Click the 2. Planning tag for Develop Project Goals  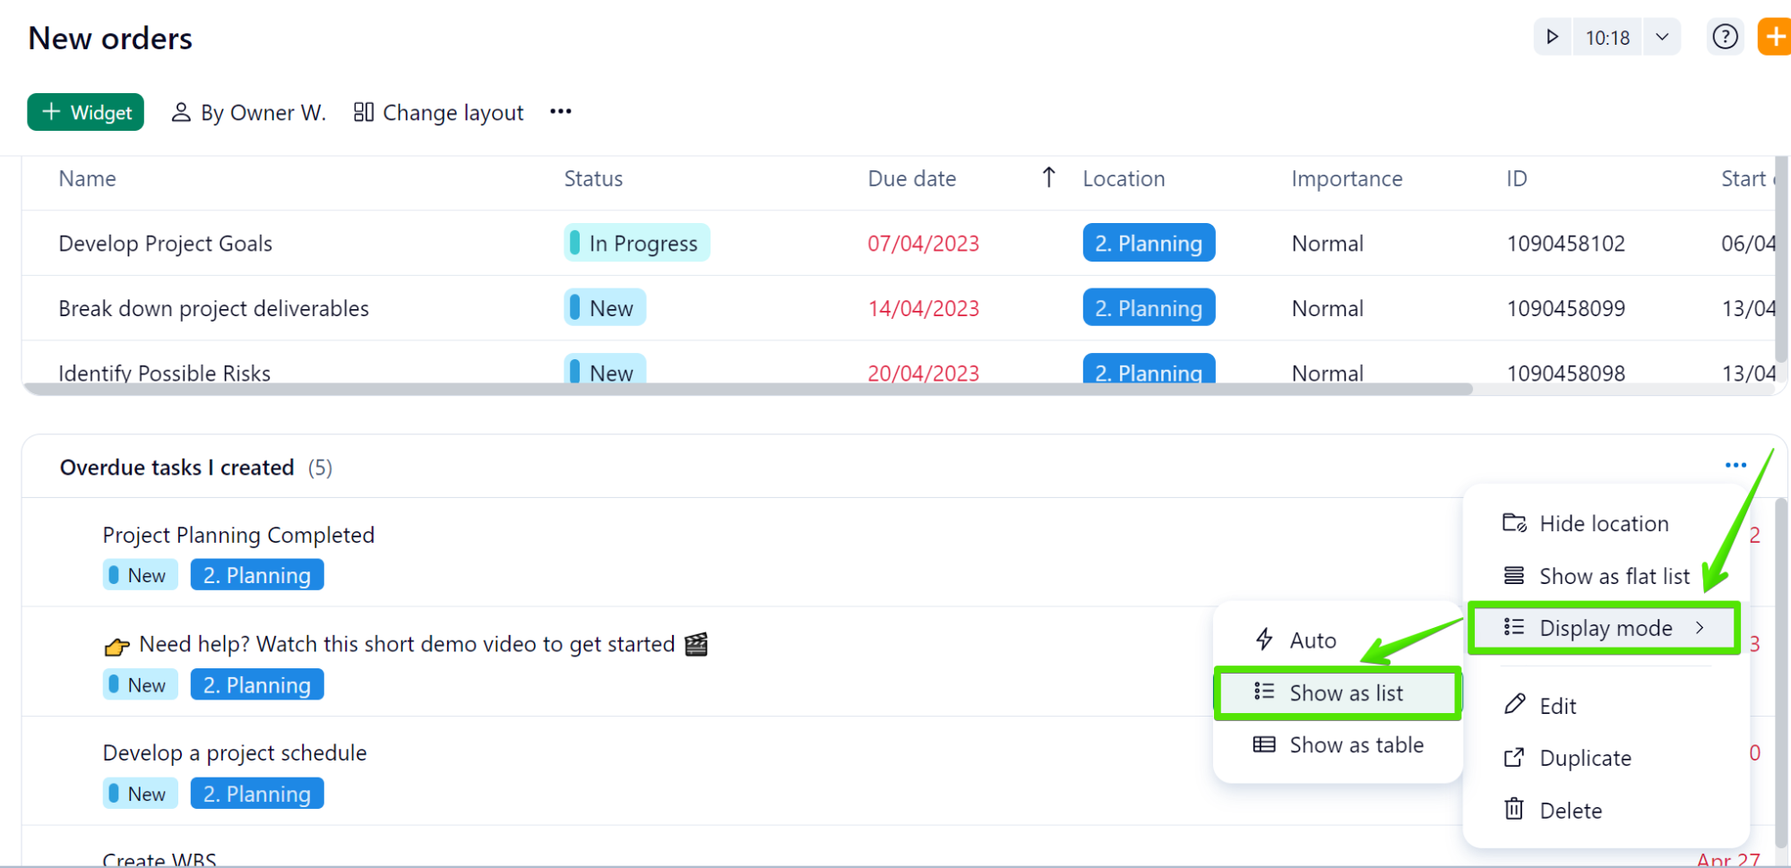[1149, 243]
